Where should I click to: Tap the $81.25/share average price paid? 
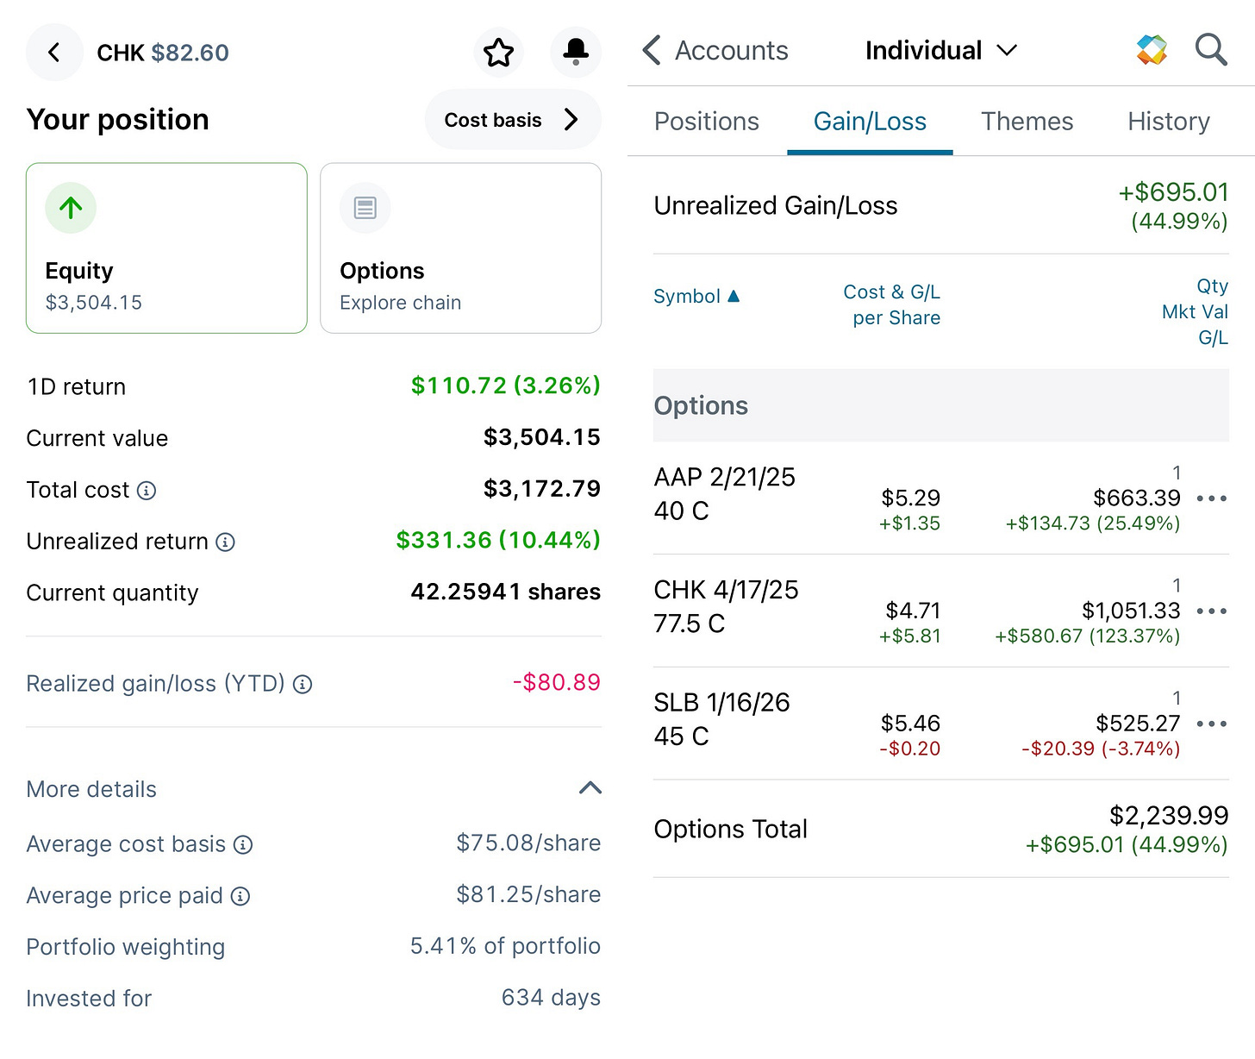click(x=528, y=895)
